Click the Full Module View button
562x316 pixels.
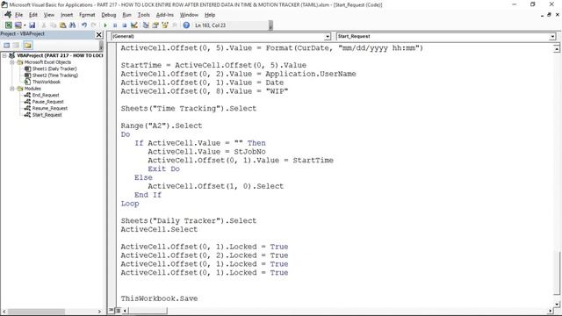[x=118, y=310]
